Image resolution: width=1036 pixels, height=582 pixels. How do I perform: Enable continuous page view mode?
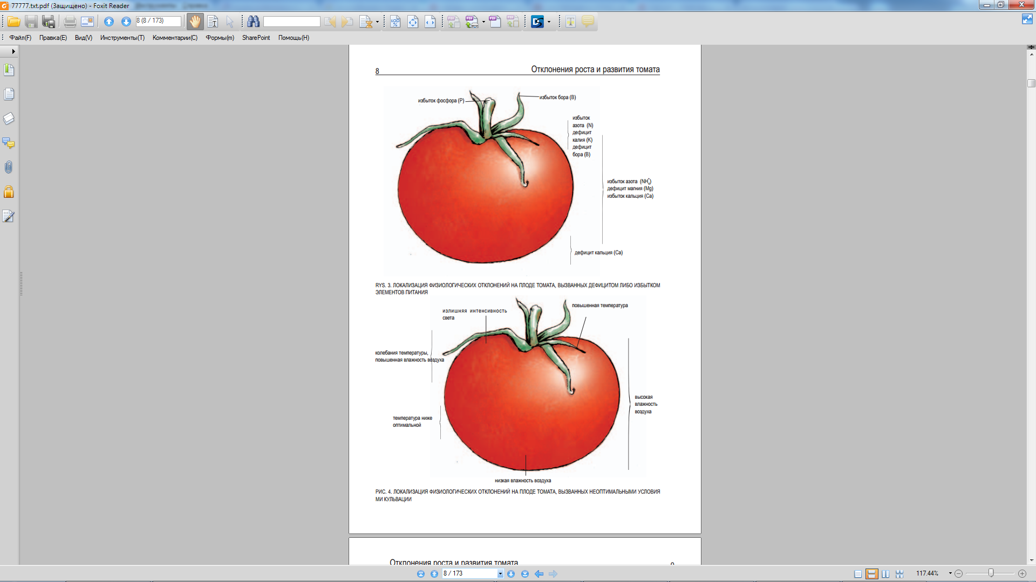(871, 574)
